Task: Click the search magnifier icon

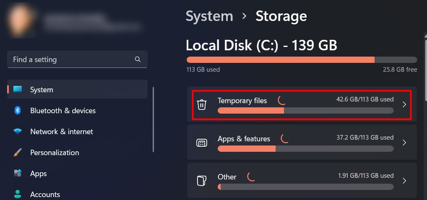Action: click(x=138, y=59)
